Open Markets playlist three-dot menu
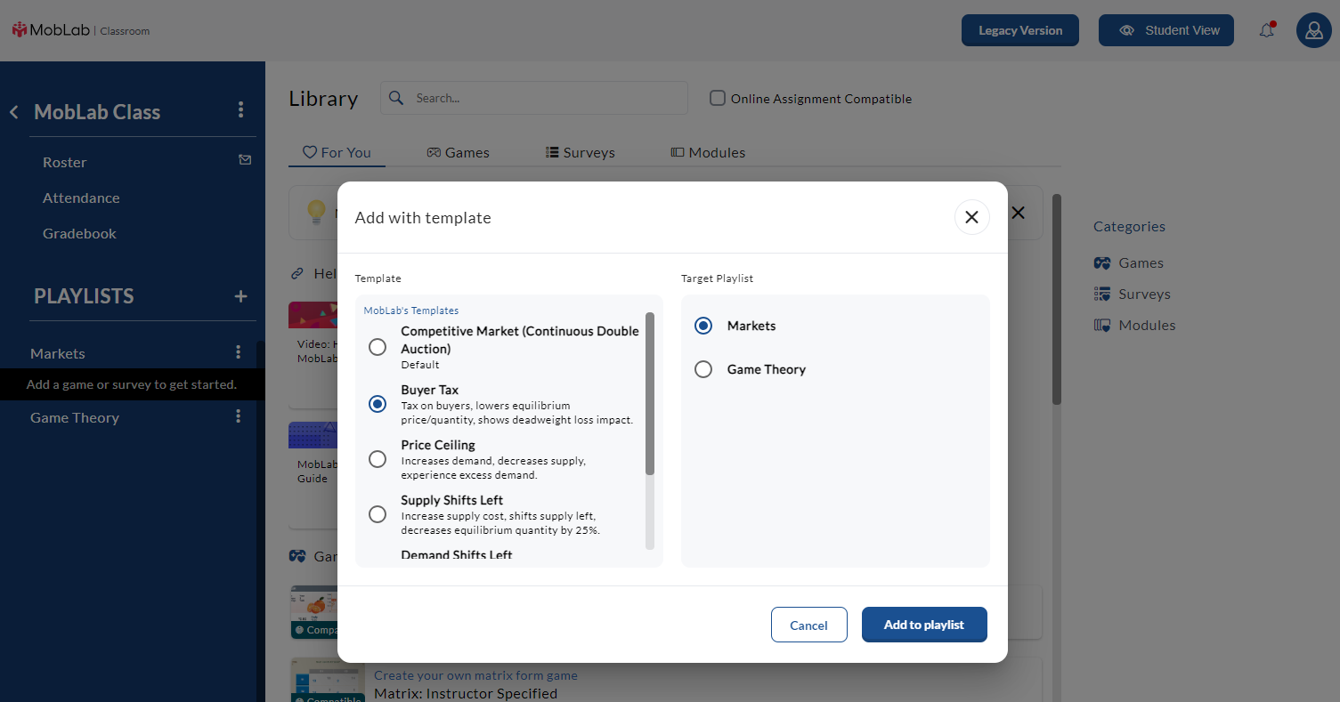1340x702 pixels. 238,352
